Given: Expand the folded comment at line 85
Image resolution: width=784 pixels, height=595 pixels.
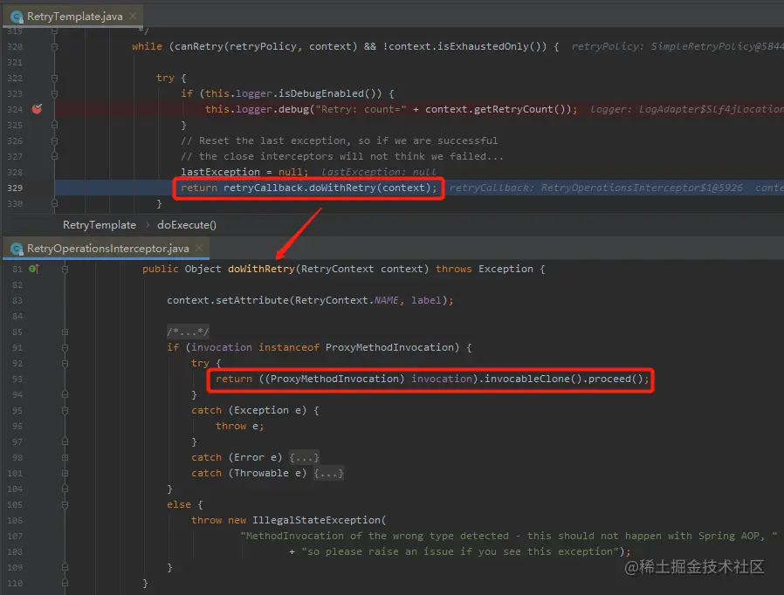Looking at the screenshot, I should (65, 332).
